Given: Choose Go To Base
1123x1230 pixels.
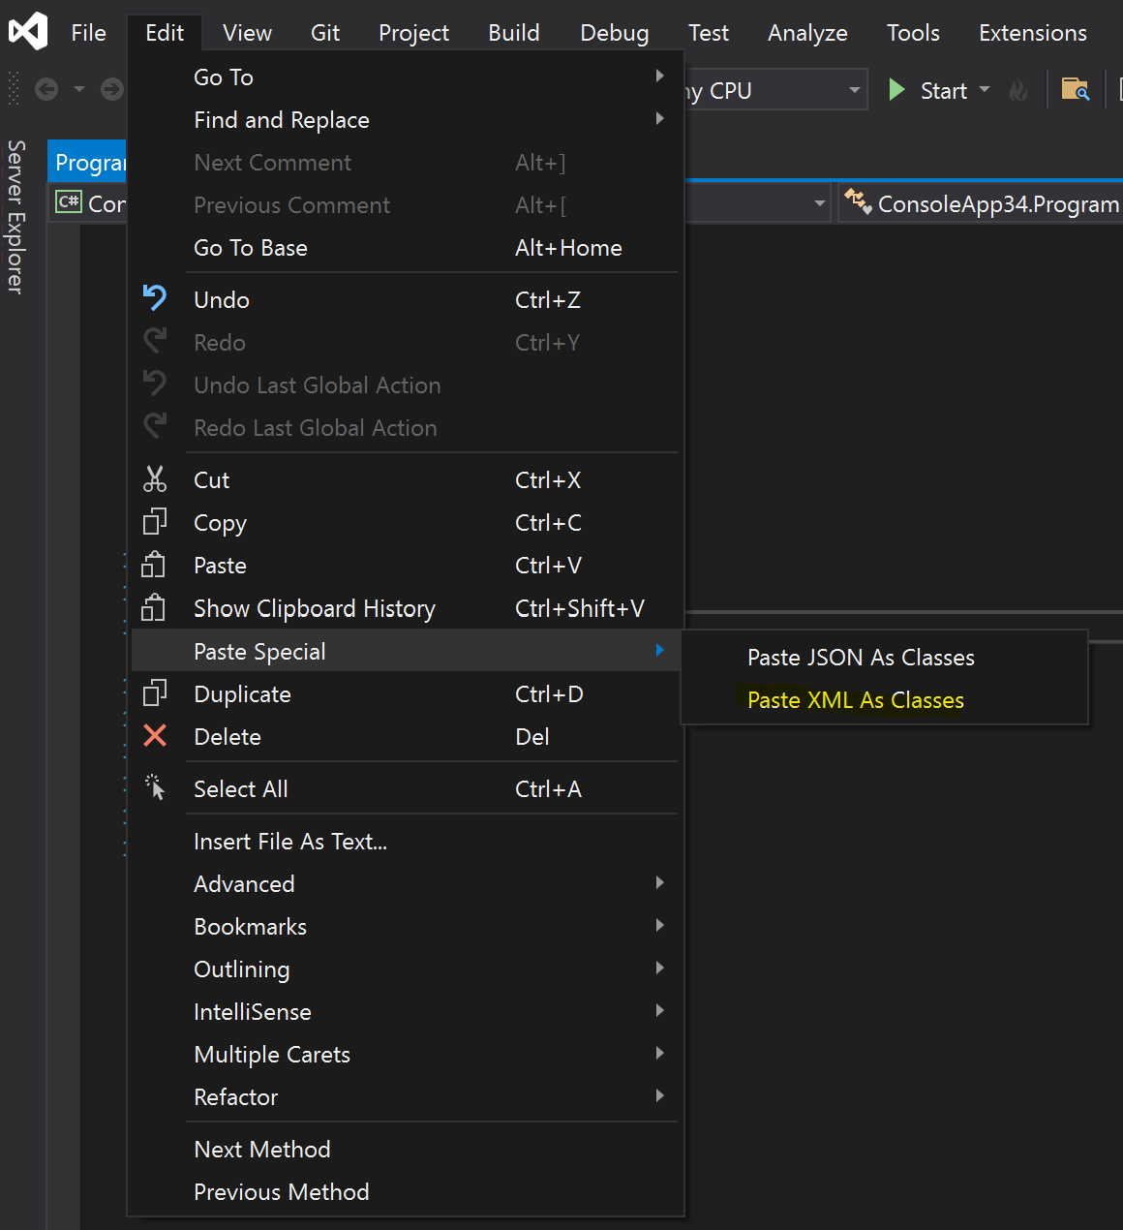Looking at the screenshot, I should [x=405, y=247].
